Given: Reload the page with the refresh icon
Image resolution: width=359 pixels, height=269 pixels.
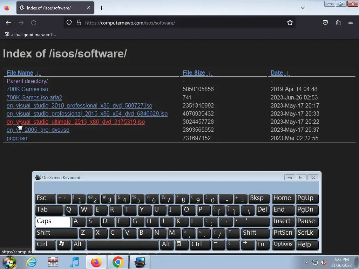Looking at the screenshot, I should (34, 23).
